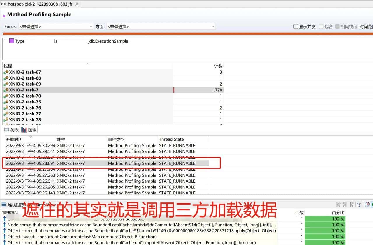The image size is (373, 245).
Task: Open the 方面 aspect dropdown
Action: click(x=161, y=27)
